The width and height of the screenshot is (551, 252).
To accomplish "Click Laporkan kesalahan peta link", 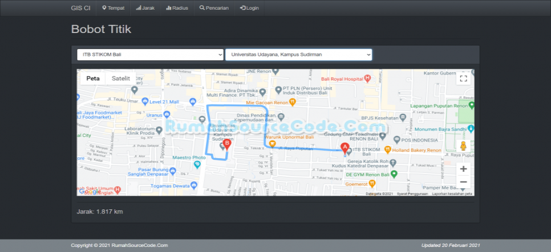I will point(452,194).
